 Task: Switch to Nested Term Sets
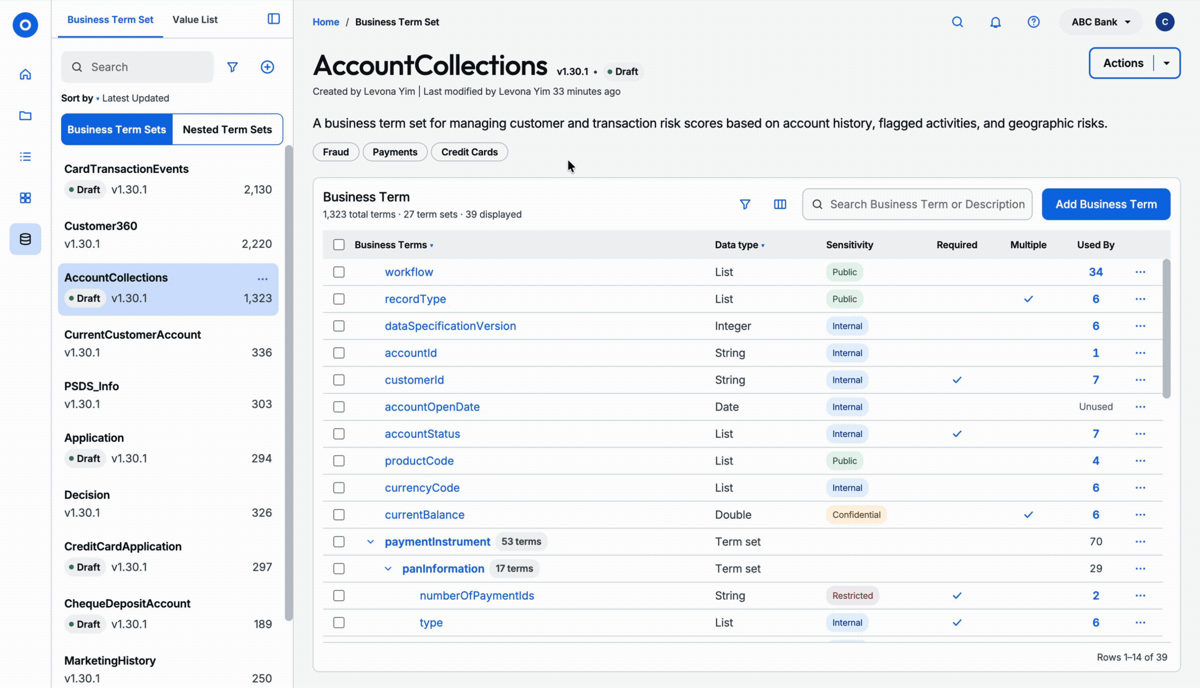tap(227, 129)
